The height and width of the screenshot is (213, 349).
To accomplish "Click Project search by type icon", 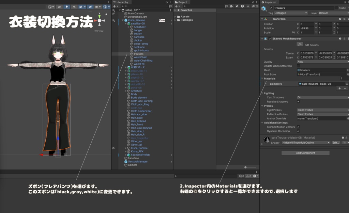I will coord(231,6).
